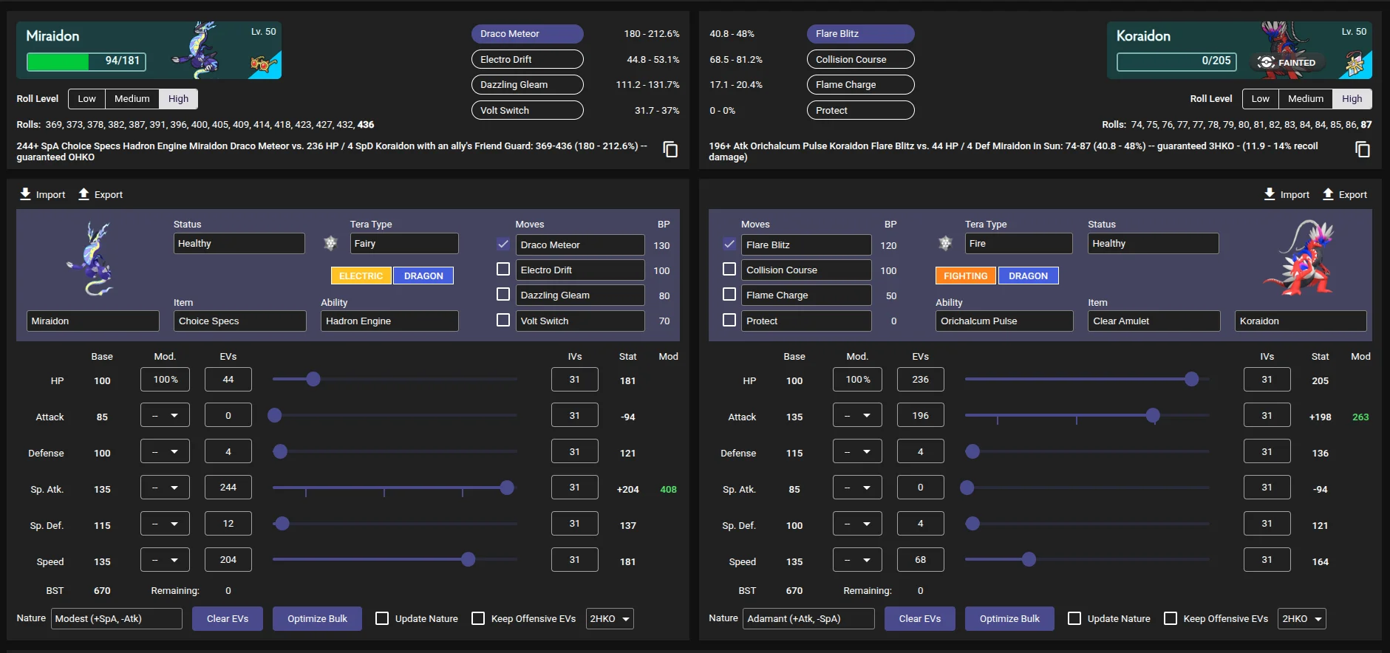Click Miraidon's Choice Specs item field
Screen dimensions: 1390x653
tap(240, 321)
